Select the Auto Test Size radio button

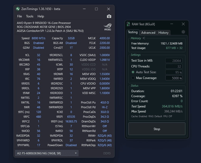[133, 72]
